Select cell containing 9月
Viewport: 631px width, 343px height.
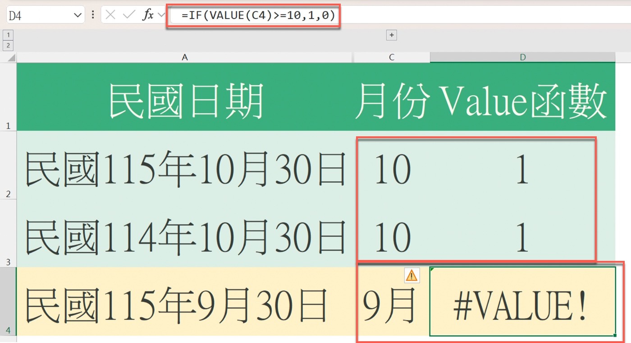click(392, 301)
